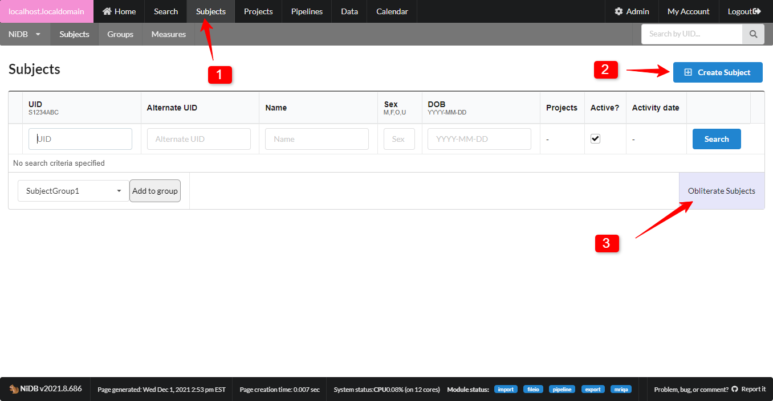
Task: Click the magnifier search icon by UID box
Action: tap(753, 34)
